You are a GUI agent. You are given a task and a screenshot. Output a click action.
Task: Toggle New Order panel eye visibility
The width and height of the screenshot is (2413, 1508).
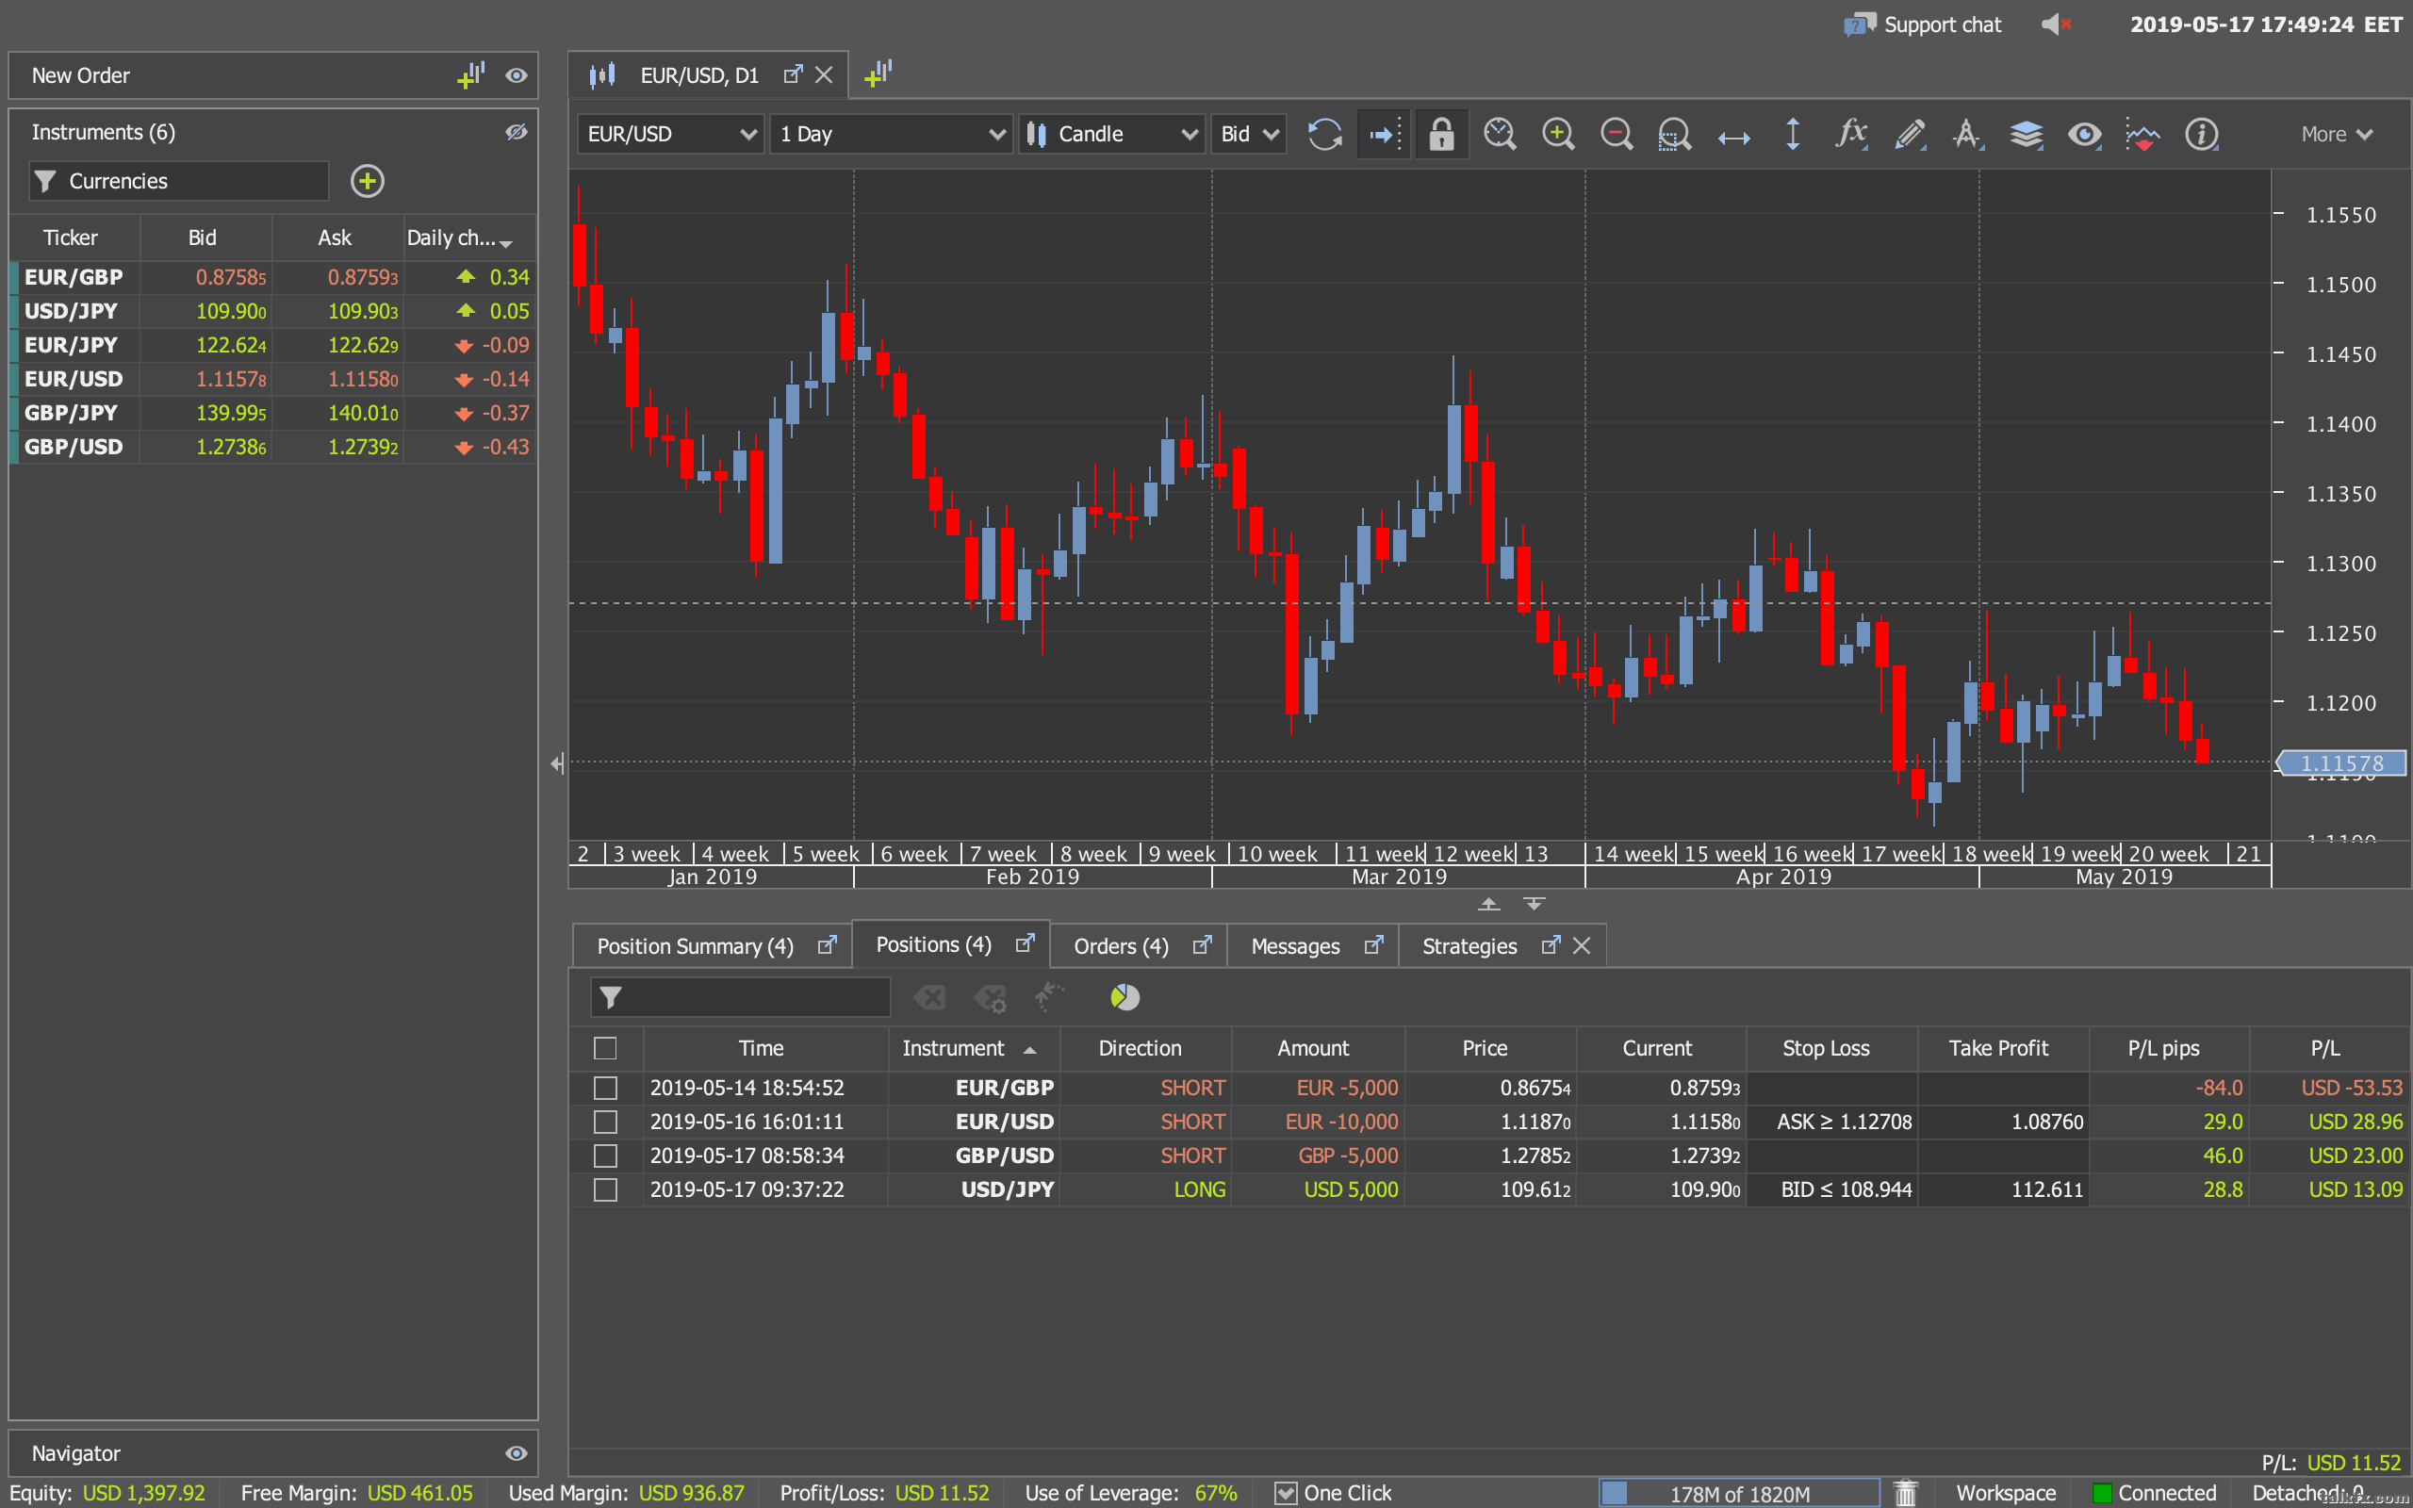pyautogui.click(x=516, y=74)
